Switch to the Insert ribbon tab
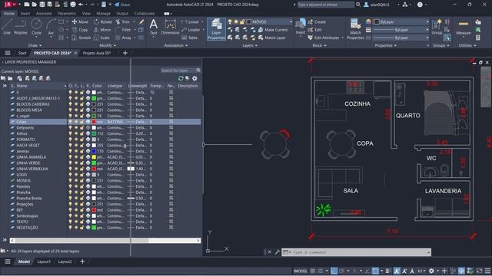The width and height of the screenshot is (492, 276). 25,14
